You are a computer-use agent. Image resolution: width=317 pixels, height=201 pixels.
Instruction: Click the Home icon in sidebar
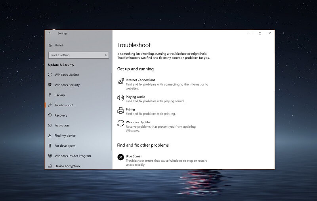pos(50,45)
